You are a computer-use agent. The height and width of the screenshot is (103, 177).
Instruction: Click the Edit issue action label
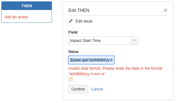[x=84, y=21]
